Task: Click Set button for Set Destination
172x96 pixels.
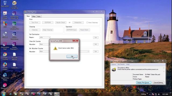Action: point(96,37)
